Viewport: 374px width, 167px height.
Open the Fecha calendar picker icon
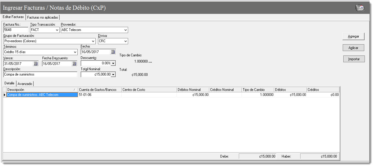(x=113, y=52)
